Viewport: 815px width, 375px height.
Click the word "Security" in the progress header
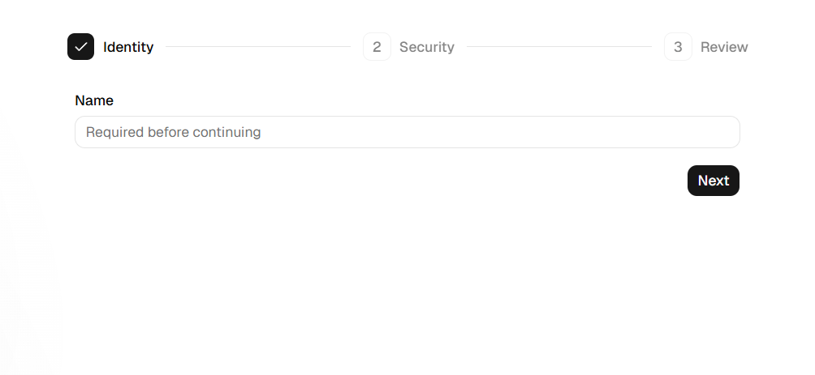pos(427,47)
